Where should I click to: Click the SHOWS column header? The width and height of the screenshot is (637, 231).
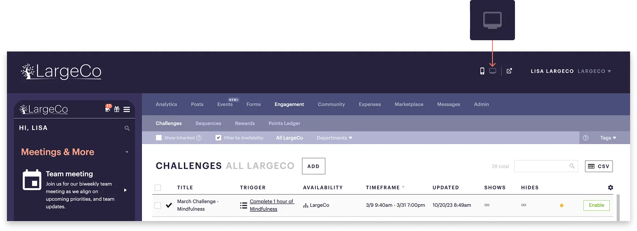tap(495, 187)
